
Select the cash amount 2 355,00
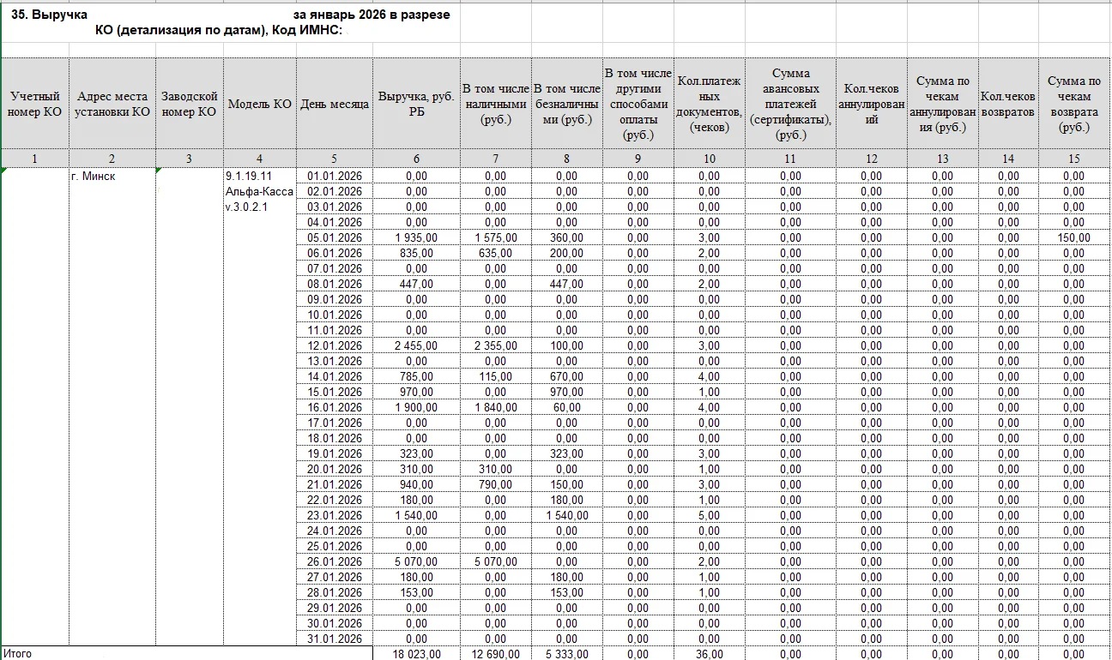pos(496,345)
